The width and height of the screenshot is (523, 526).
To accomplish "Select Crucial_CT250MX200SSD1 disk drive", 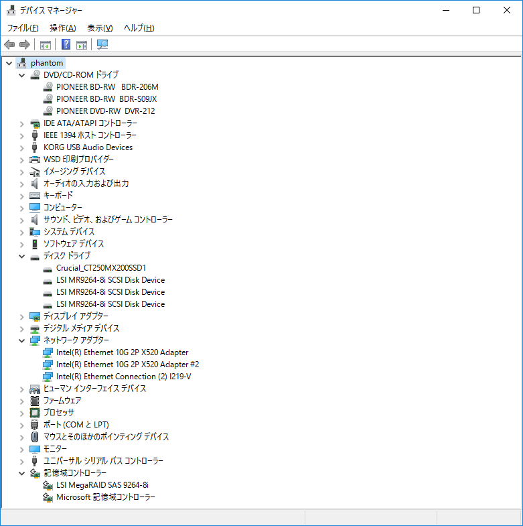I will coord(100,268).
